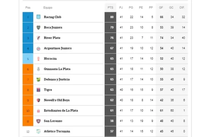Image resolution: width=209 pixels, height=137 pixels.
Task: Click the San Lorenzo crest icon
Action: pos(38,121)
